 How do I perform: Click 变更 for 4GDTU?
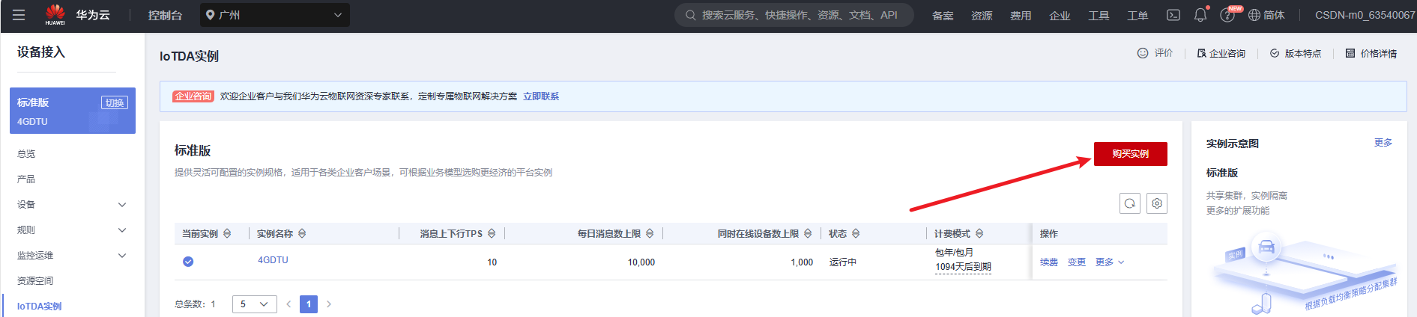[1077, 262]
